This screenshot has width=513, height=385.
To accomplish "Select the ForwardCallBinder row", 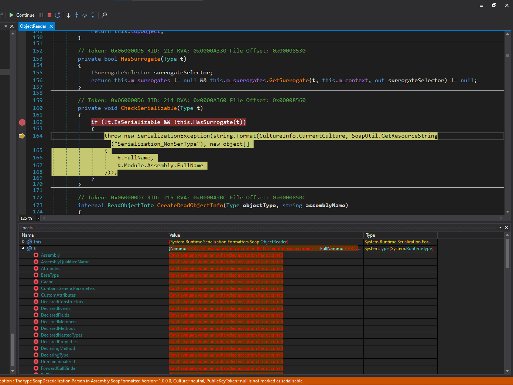I will [x=228, y=368].
